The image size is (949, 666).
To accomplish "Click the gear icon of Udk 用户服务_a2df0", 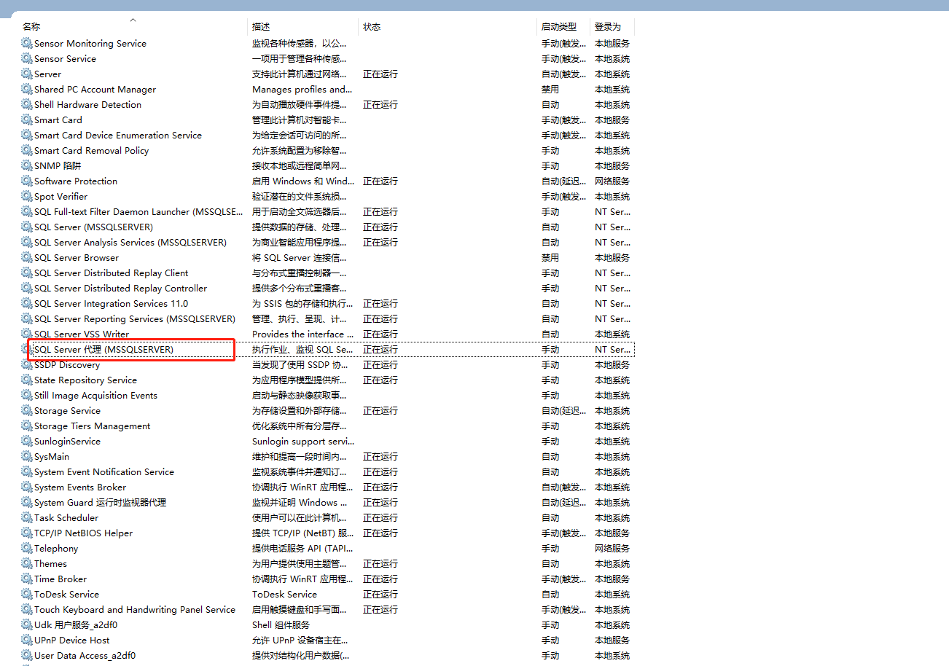I will pos(27,625).
